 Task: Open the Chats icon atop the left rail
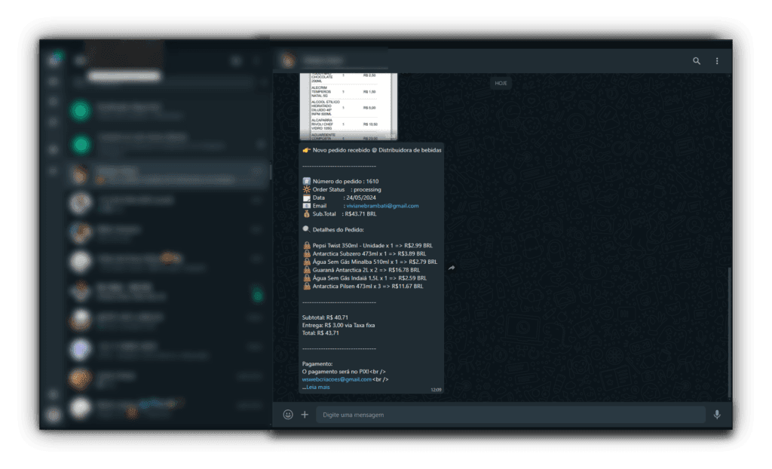54,61
